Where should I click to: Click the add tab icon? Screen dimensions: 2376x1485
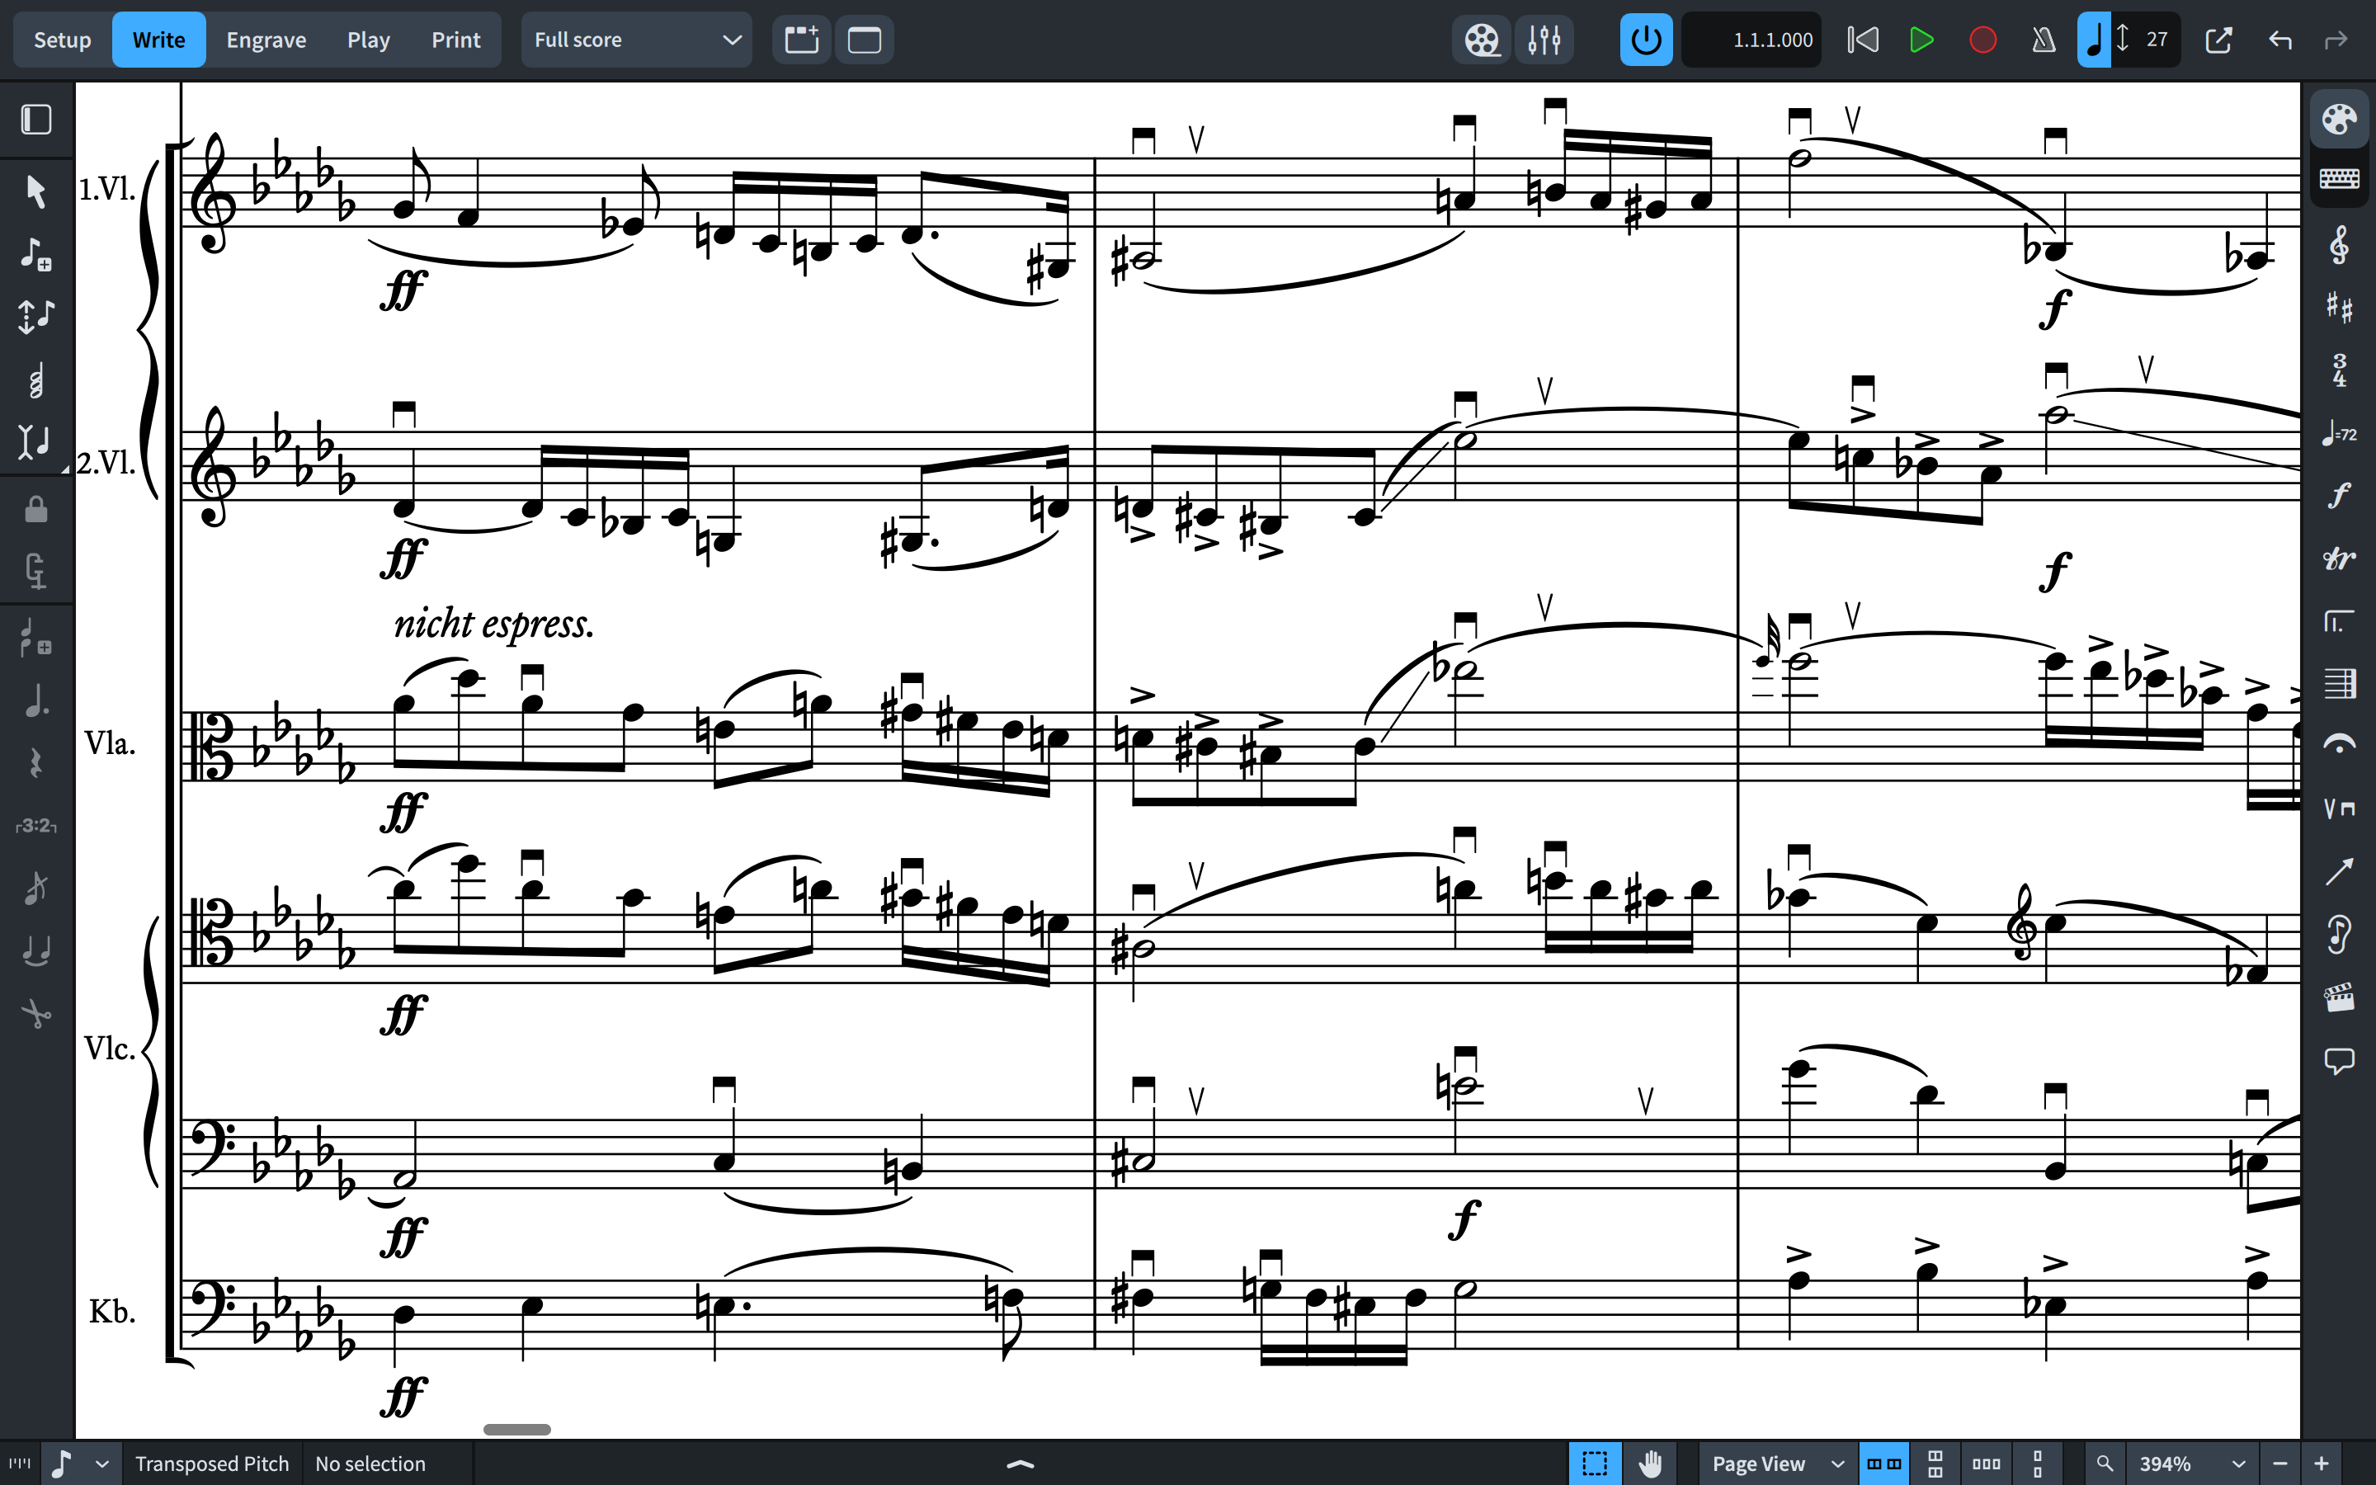click(801, 40)
